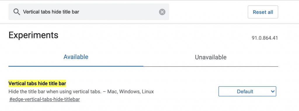Click the chevron arrow on Default selector

[273, 91]
